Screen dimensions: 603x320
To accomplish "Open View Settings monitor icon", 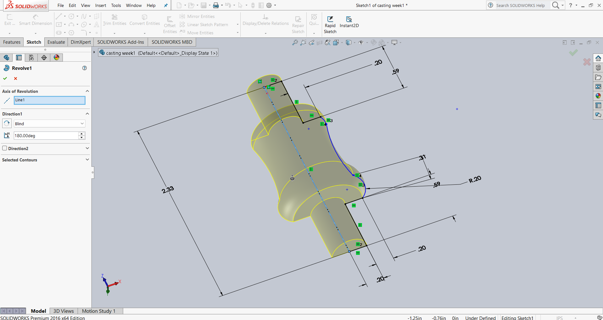I will (394, 42).
